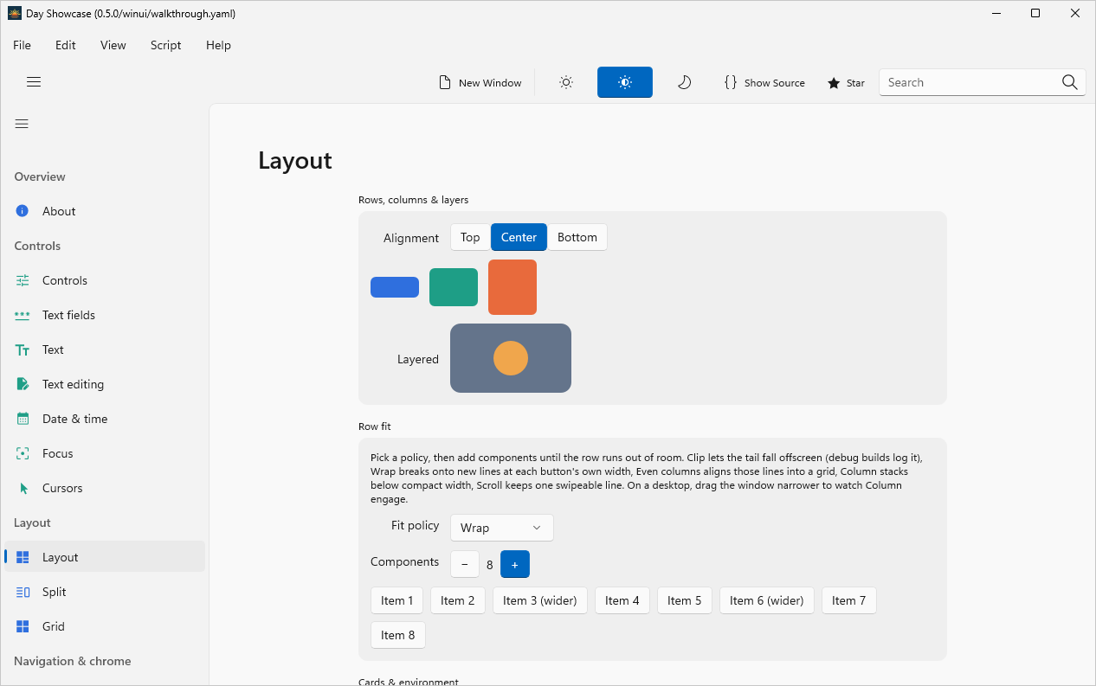Click the Star icon in toolbar
The height and width of the screenshot is (686, 1096).
pos(834,83)
